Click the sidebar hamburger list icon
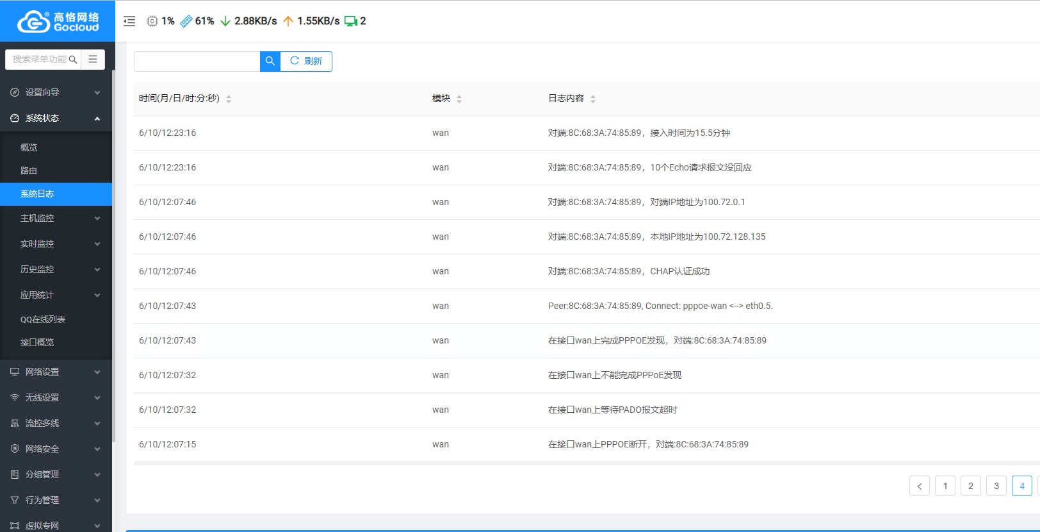 pyautogui.click(x=93, y=59)
